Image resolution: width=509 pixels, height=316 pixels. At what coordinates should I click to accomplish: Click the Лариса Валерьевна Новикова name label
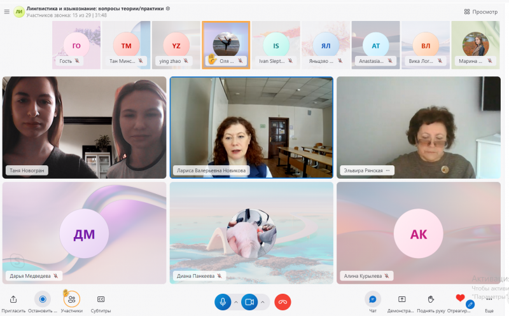tap(211, 170)
